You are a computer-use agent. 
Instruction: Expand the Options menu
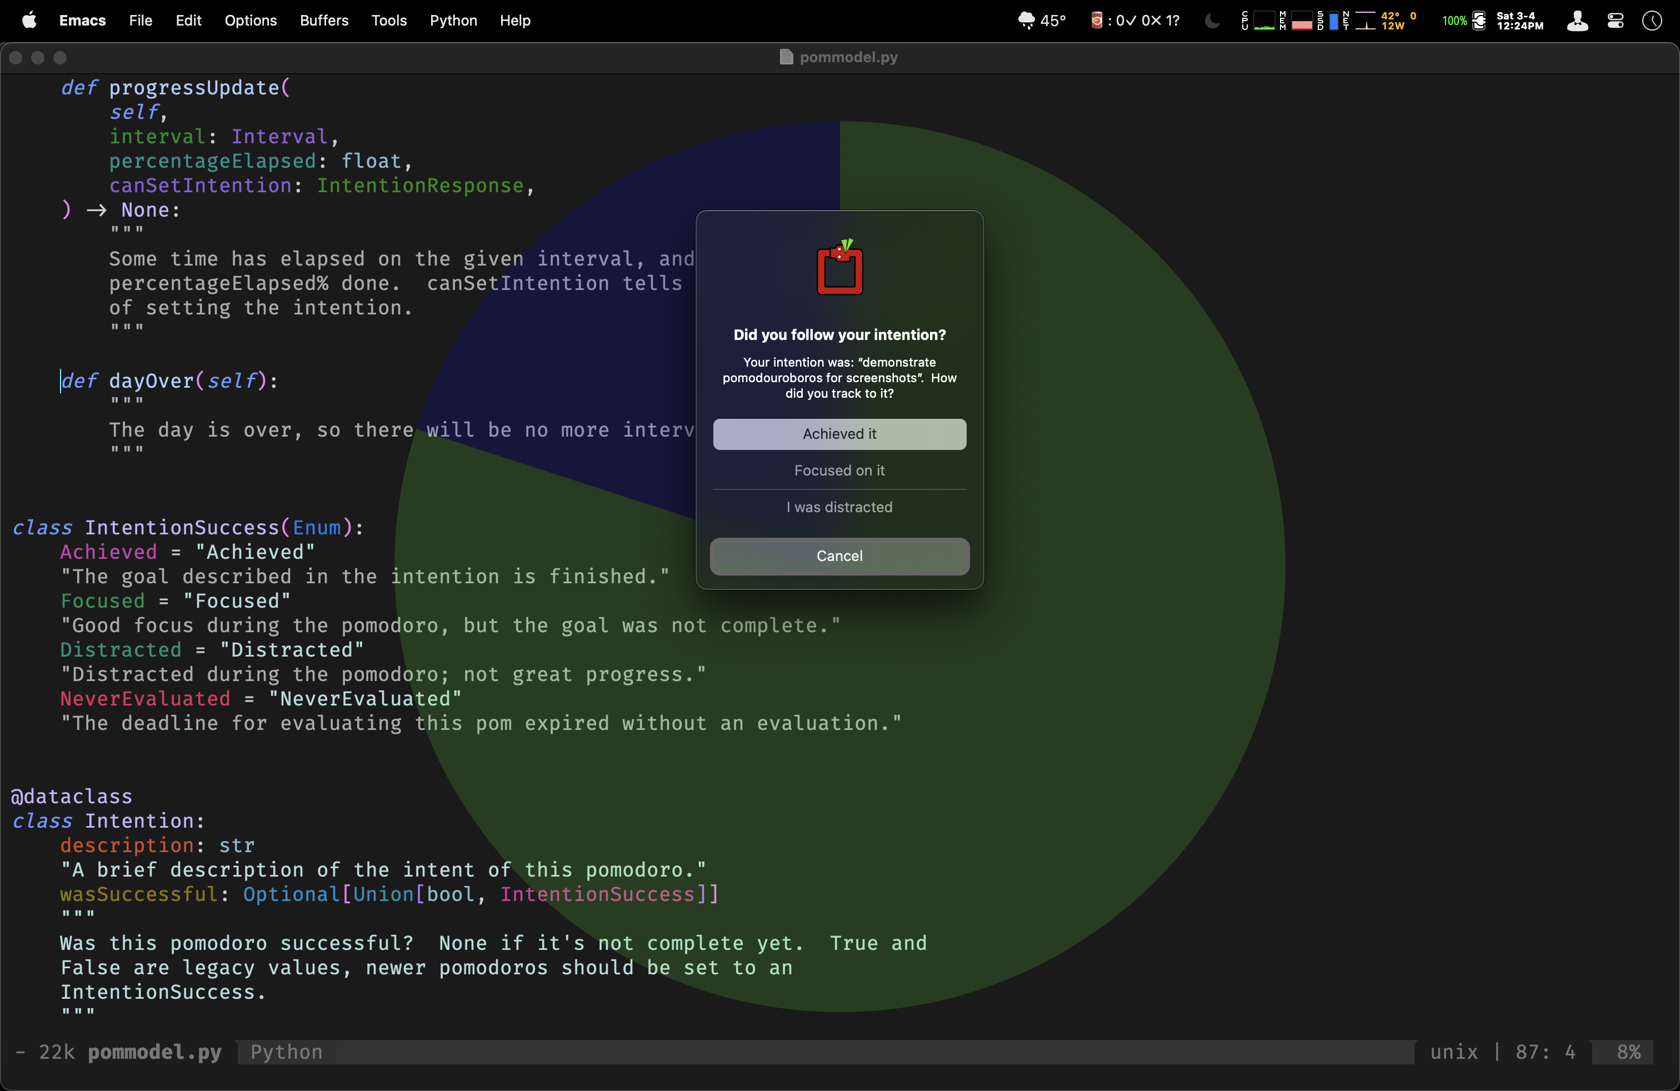[250, 21]
